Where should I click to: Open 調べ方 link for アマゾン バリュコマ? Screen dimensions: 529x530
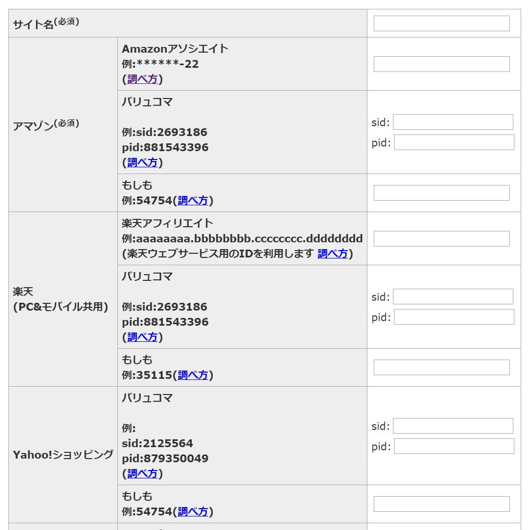(x=142, y=163)
